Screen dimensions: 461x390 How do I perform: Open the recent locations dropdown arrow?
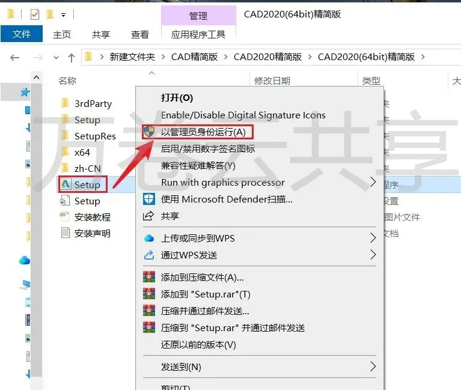56,58
